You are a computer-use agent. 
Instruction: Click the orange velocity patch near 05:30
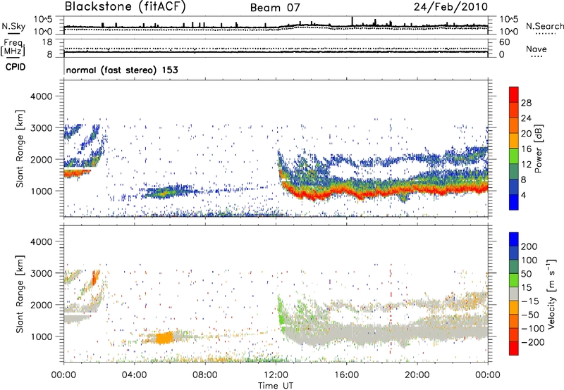click(x=164, y=338)
